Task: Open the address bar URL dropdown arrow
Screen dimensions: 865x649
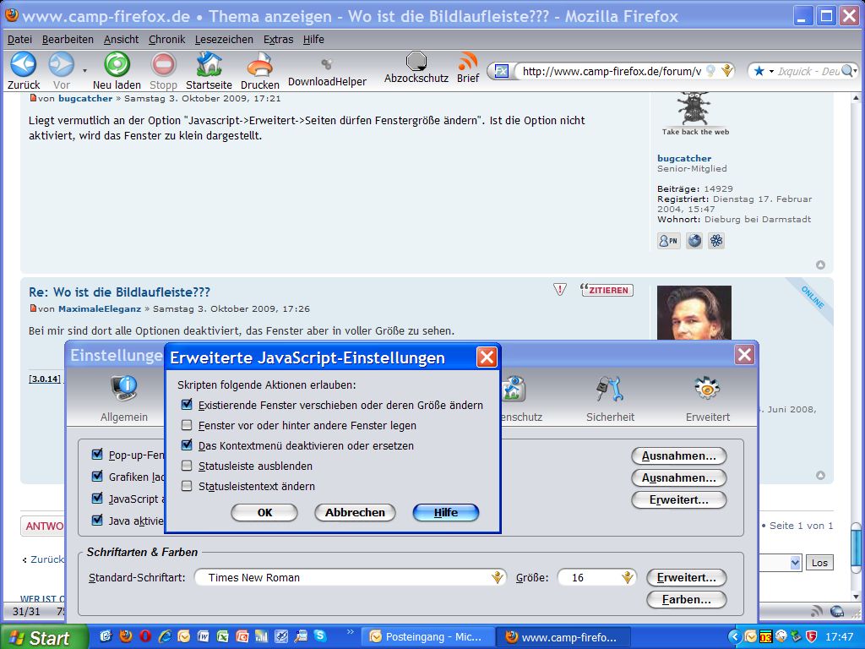Action: (x=727, y=71)
